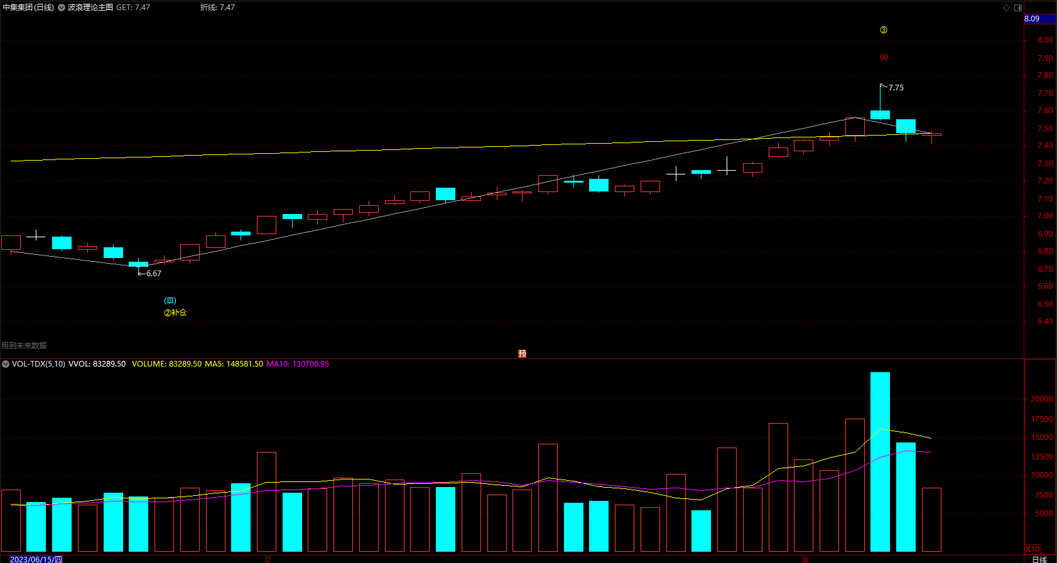Click the ③ wave label above the chart
The height and width of the screenshot is (563, 1057).
coord(884,30)
